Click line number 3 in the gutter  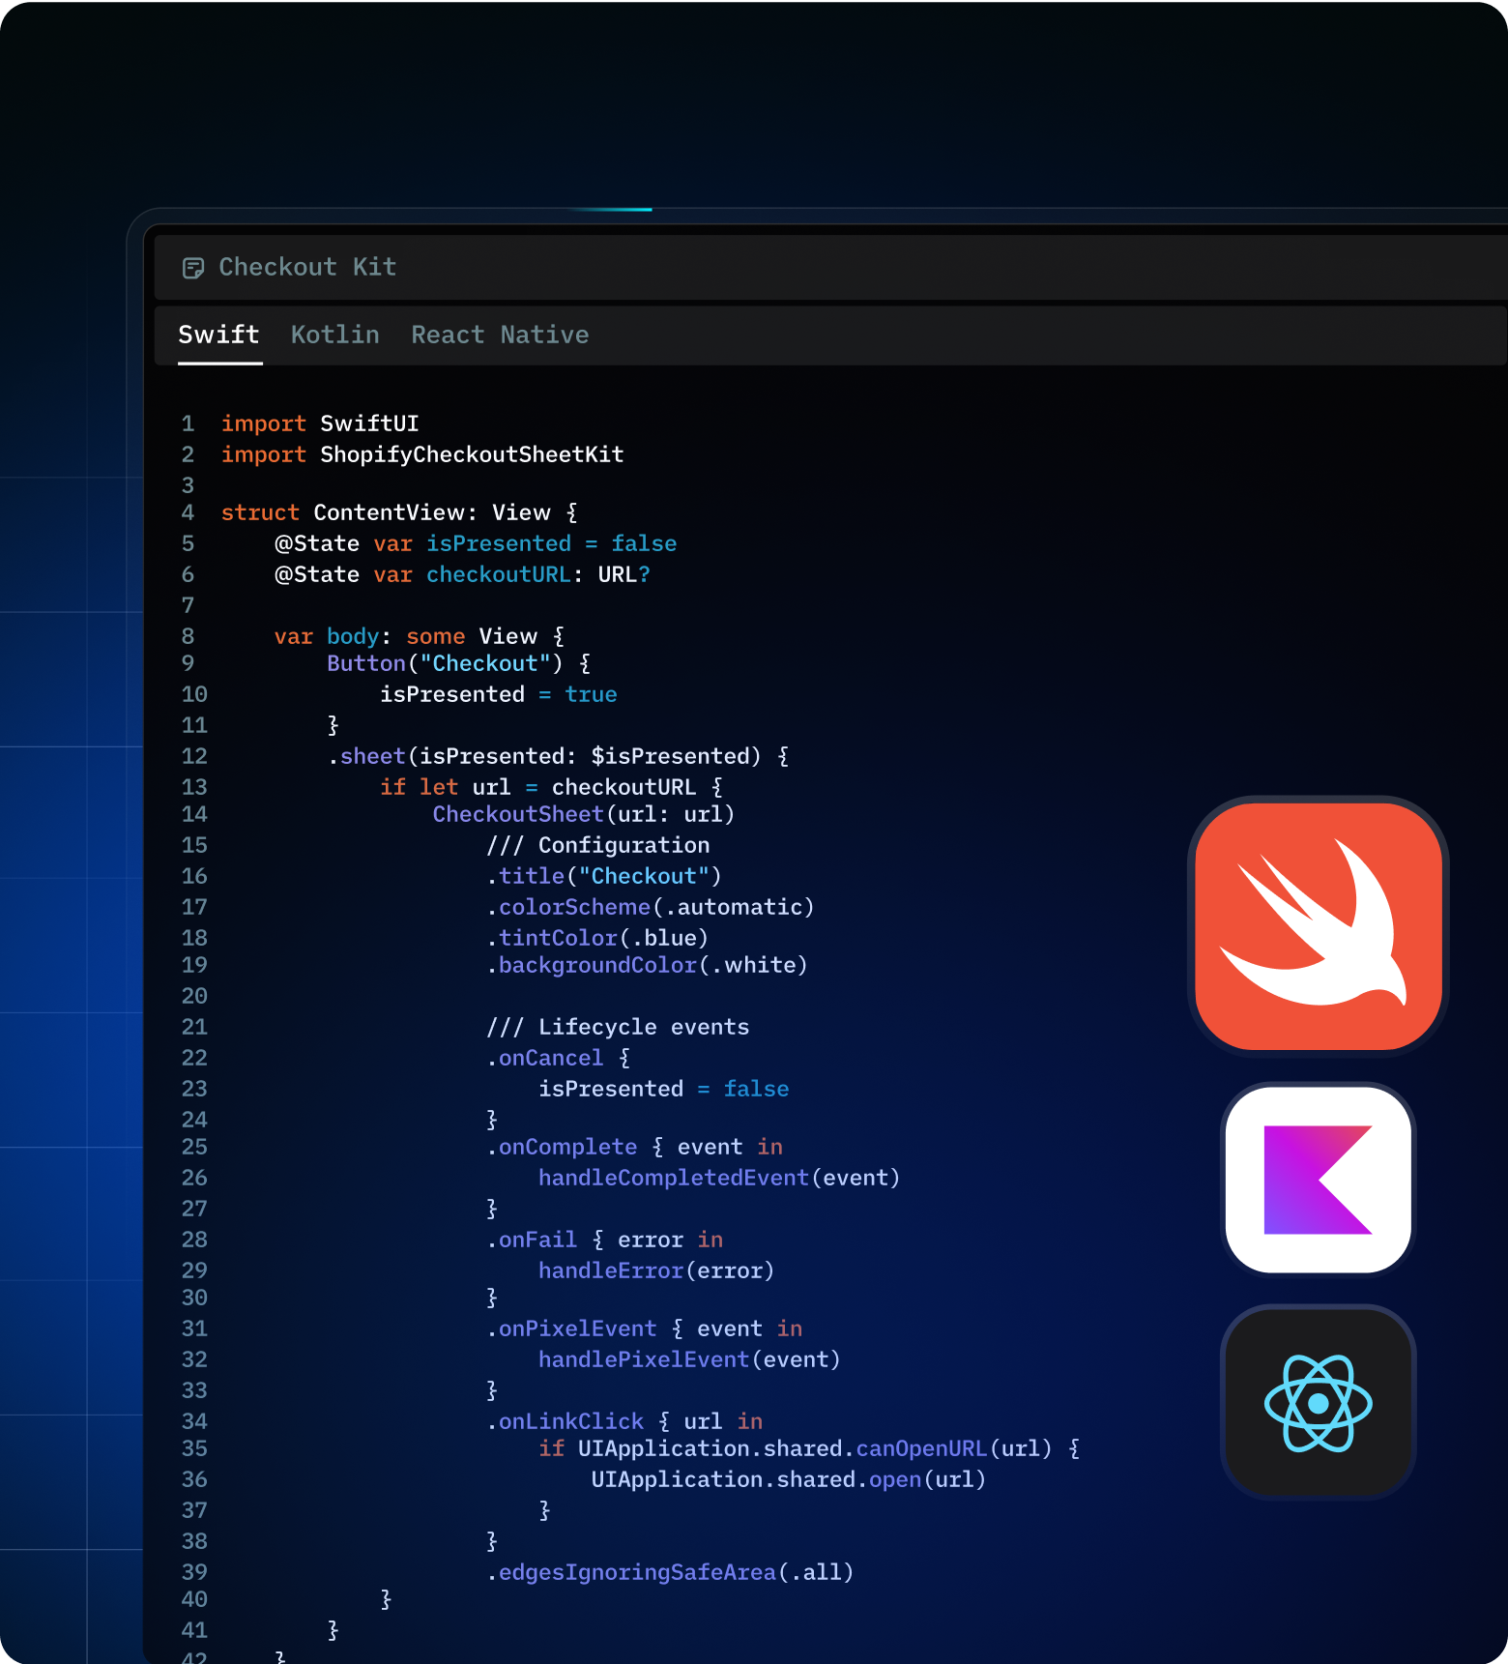click(188, 485)
